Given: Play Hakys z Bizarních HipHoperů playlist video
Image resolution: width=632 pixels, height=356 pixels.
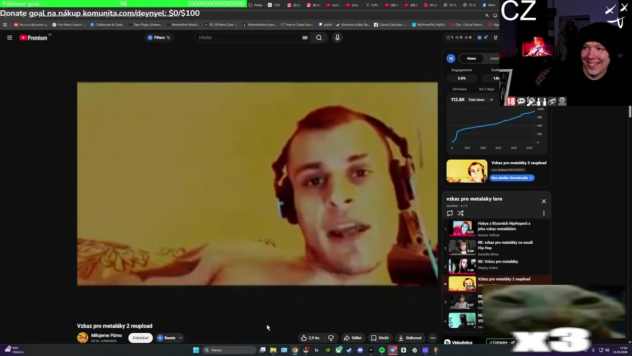Looking at the screenshot, I should point(497,228).
